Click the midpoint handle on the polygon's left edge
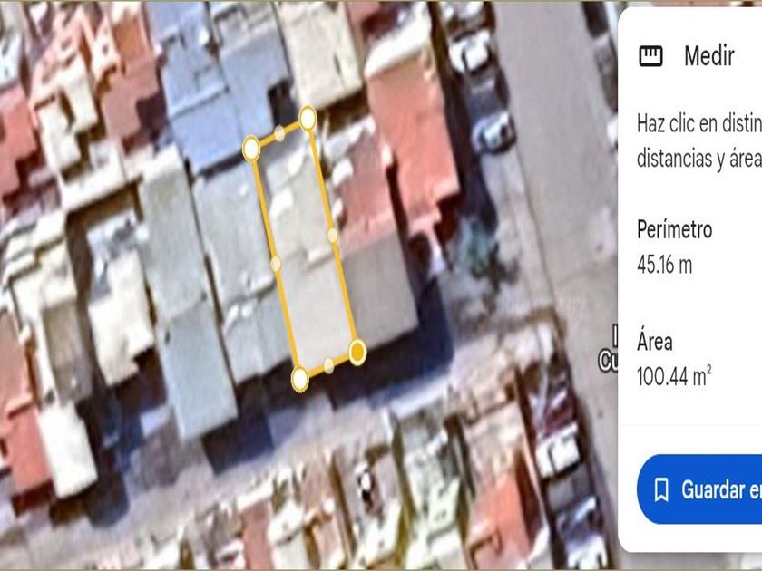The height and width of the screenshot is (571, 762). [x=276, y=264]
